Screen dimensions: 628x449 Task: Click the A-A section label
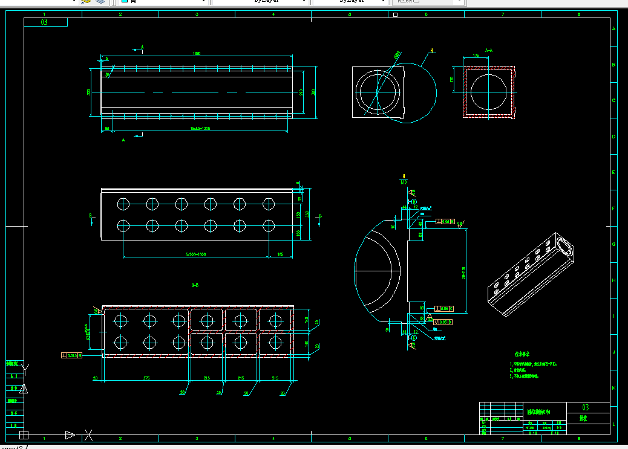(489, 50)
